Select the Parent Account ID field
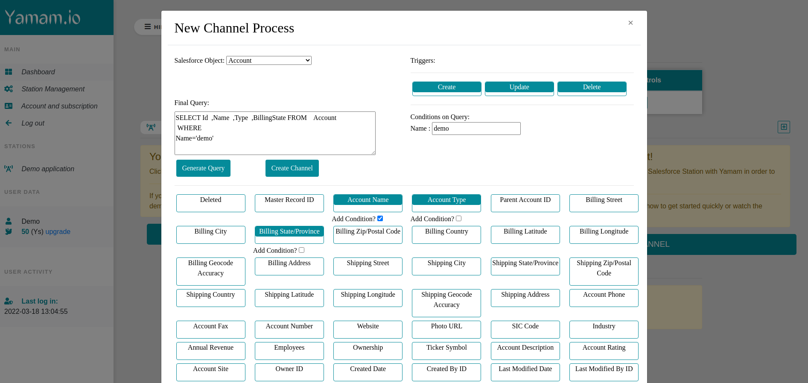 coord(525,203)
